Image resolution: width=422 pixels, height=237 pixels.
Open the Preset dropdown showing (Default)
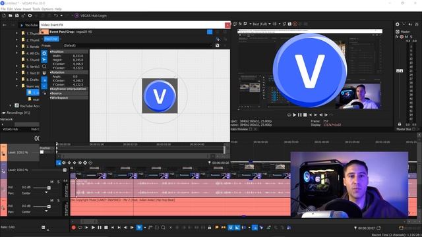137,45
